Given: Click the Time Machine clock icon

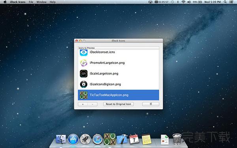Looking at the screenshot, I should point(173,2).
